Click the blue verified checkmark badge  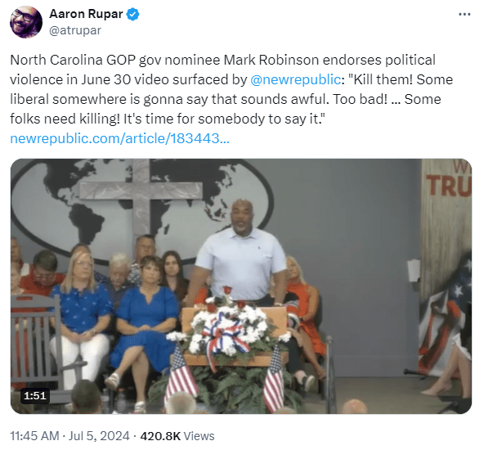click(x=133, y=14)
